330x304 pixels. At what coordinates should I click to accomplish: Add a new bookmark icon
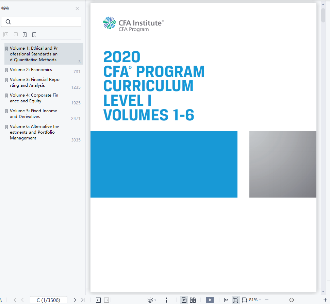(x=24, y=35)
